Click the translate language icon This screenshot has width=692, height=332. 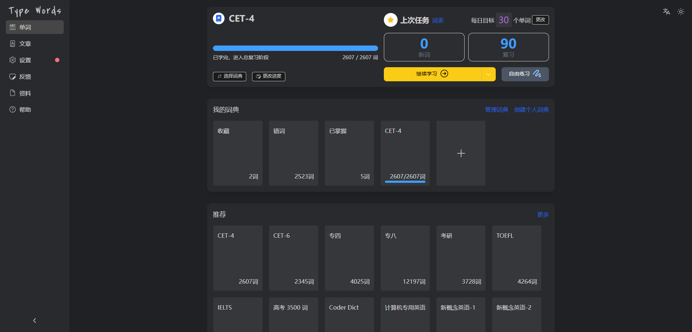[666, 12]
